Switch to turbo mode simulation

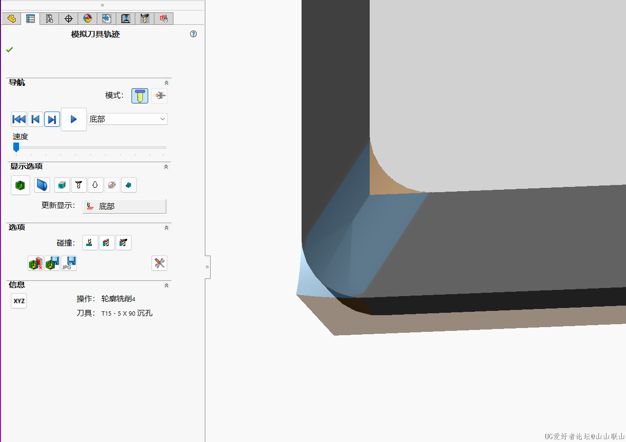[160, 96]
